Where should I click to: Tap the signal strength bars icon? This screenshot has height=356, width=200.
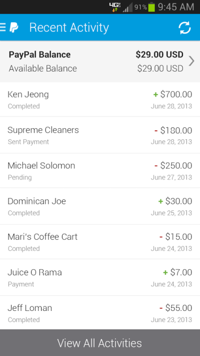[x=127, y=8]
